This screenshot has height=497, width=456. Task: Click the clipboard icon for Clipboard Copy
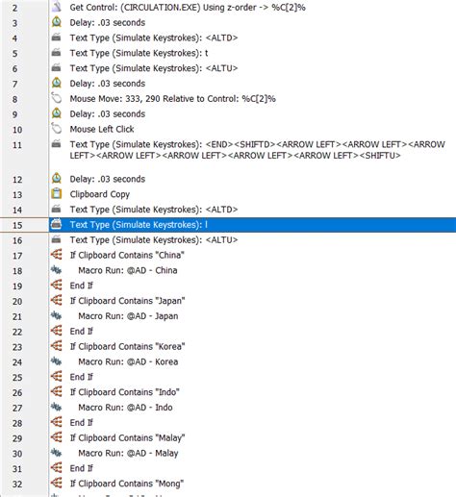[x=57, y=194]
